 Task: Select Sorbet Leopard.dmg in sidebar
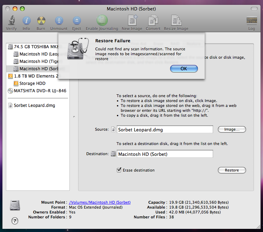tap(32, 106)
